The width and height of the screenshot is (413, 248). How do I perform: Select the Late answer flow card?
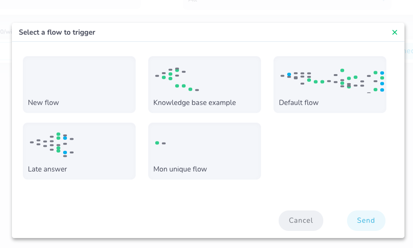pos(79,151)
